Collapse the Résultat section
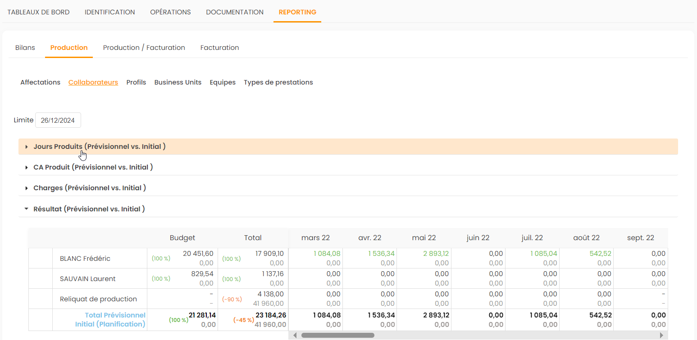Viewport: 697px width, 340px height. tap(89, 209)
